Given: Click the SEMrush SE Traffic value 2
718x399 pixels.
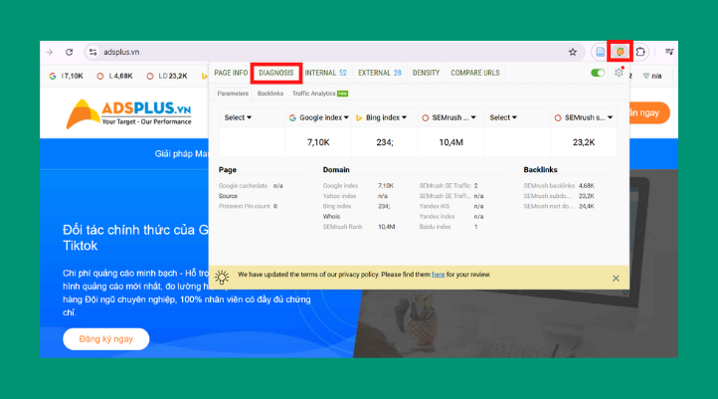Looking at the screenshot, I should pyautogui.click(x=476, y=186).
